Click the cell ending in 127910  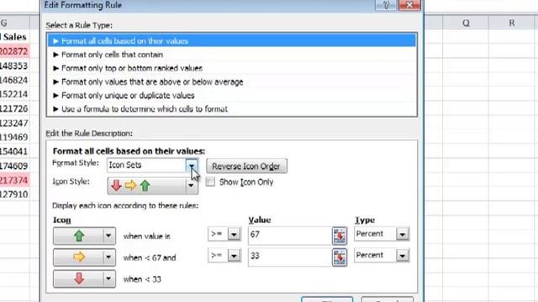pyautogui.click(x=14, y=194)
